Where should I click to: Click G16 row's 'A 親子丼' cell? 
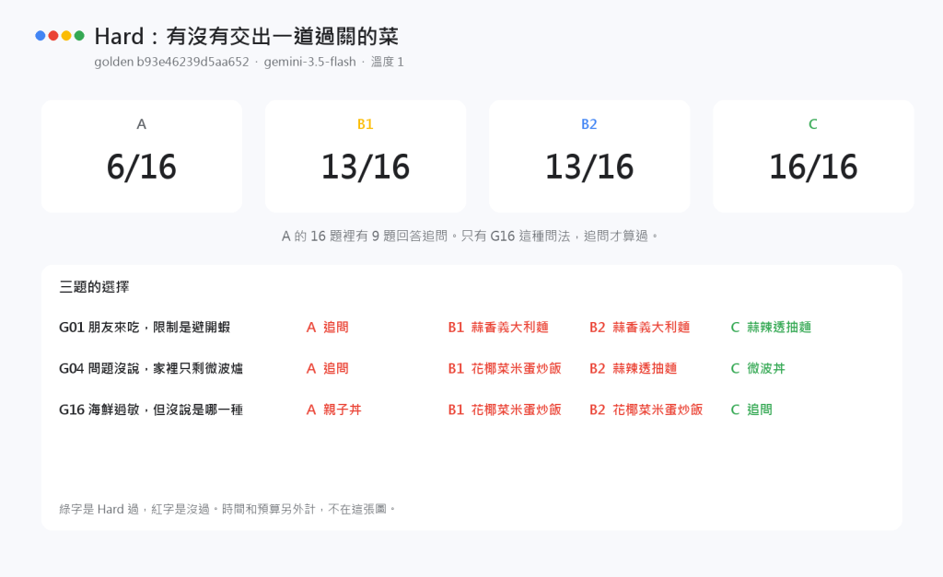point(333,410)
